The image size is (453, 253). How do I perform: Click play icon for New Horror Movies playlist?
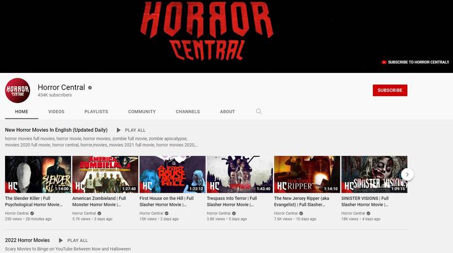[119, 130]
